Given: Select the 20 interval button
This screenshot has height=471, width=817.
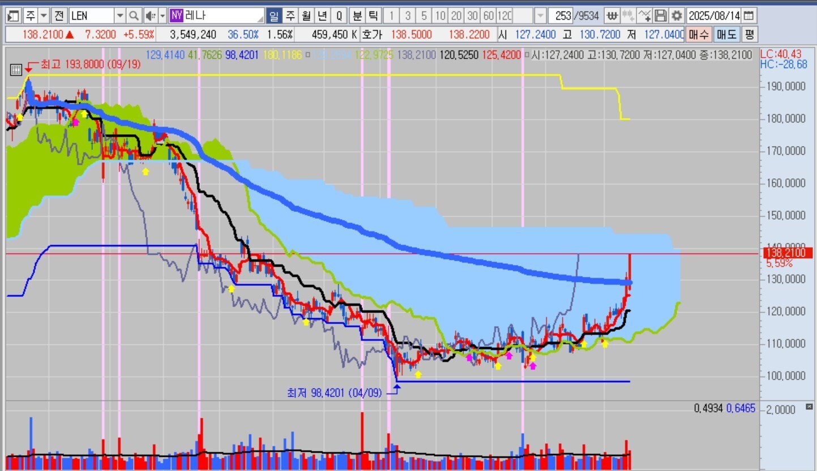Looking at the screenshot, I should [456, 15].
